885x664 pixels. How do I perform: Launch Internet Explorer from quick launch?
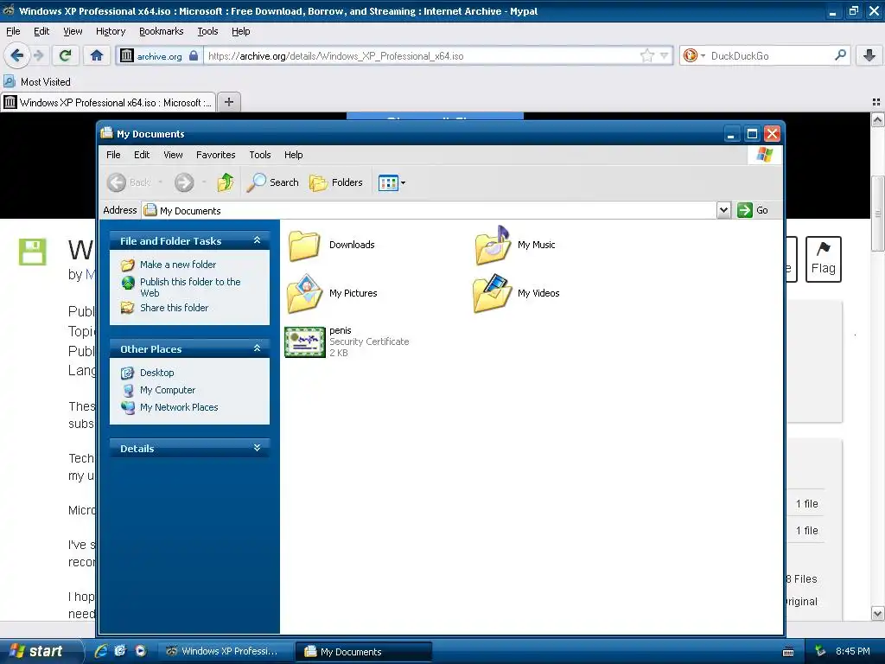(101, 651)
